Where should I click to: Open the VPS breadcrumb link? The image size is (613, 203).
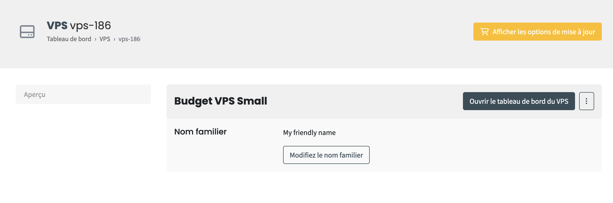pyautogui.click(x=105, y=39)
